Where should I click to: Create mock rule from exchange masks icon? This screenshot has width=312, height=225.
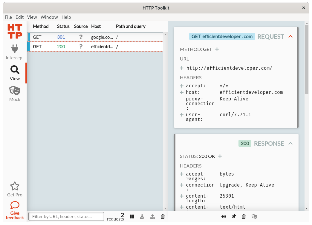coord(254,216)
